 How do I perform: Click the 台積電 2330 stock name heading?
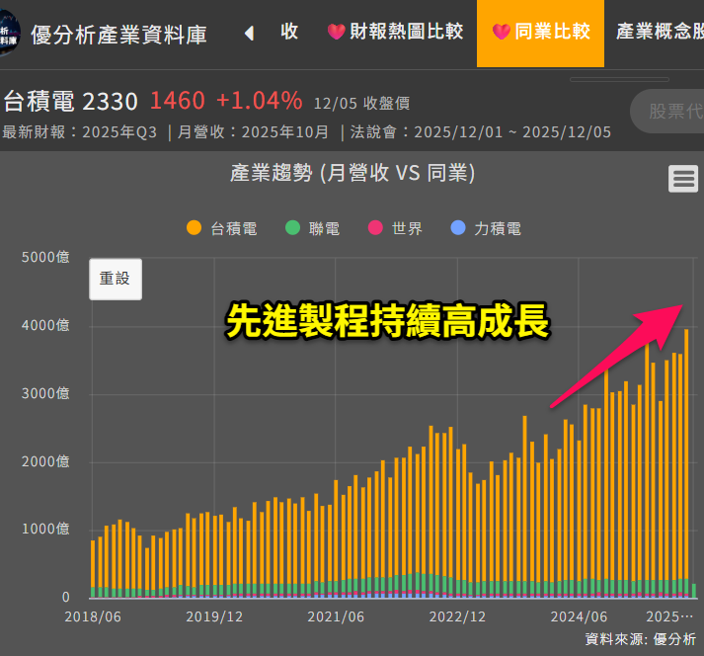71,101
